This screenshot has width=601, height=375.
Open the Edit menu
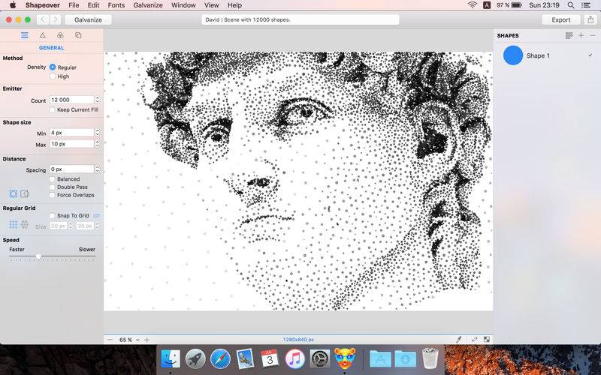[93, 5]
